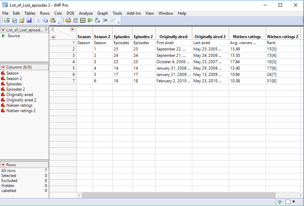Click the green box arrow toolbar icon
The height and width of the screenshot is (206, 304).
click(x=105, y=20)
